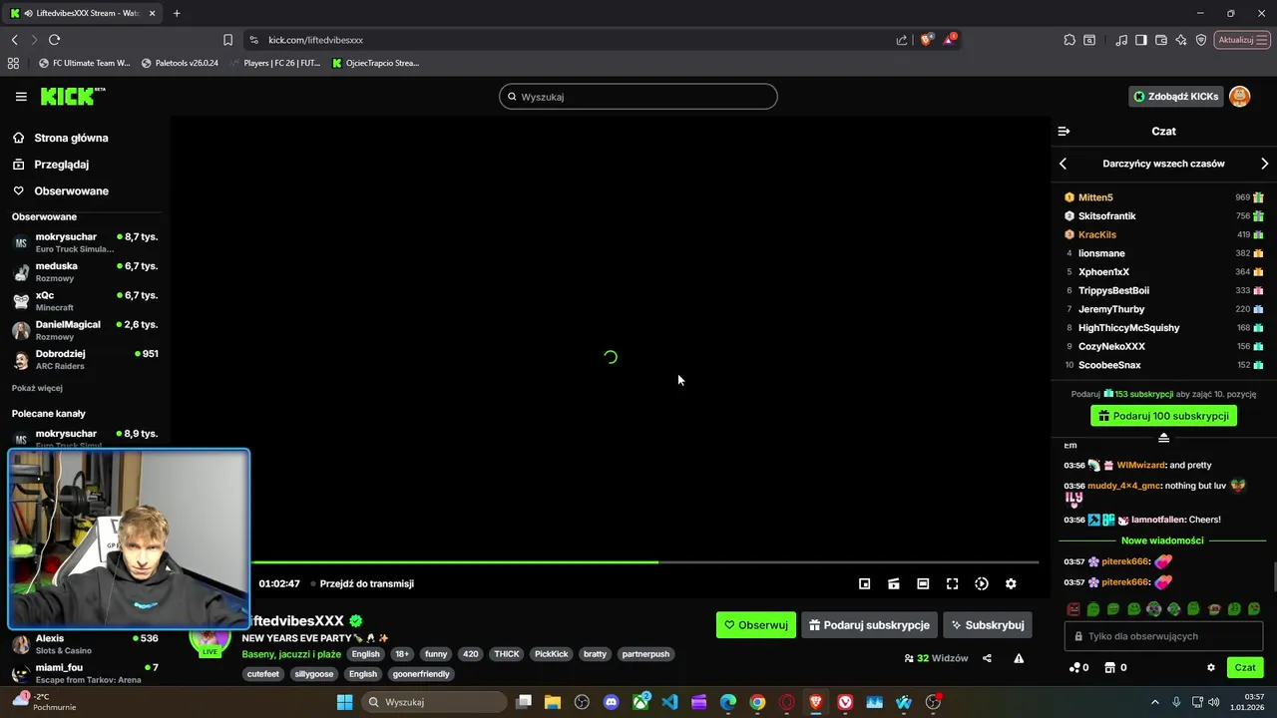Open the 'FC Ultimate Team W...' bookmark

tap(84, 63)
